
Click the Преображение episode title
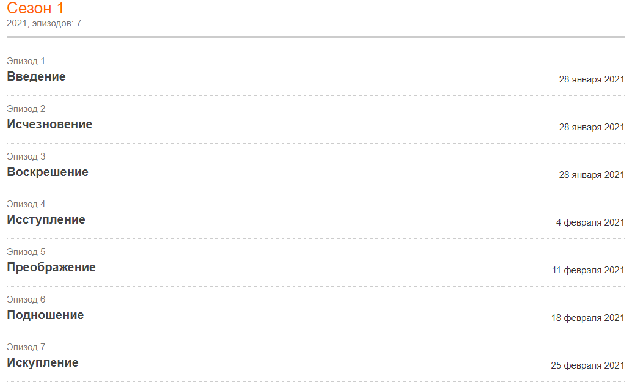[x=51, y=268]
